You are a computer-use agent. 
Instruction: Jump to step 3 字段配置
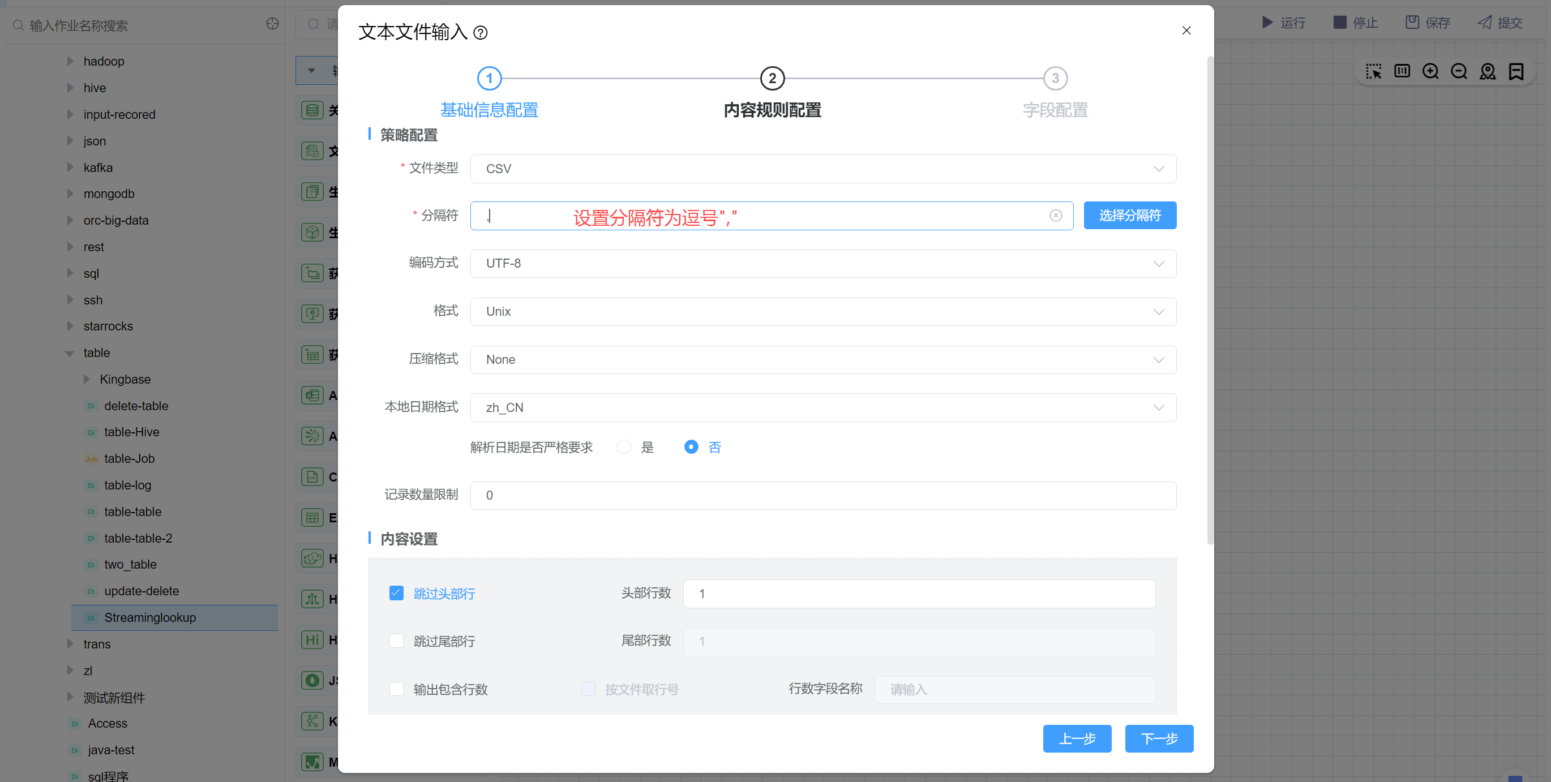point(1055,78)
